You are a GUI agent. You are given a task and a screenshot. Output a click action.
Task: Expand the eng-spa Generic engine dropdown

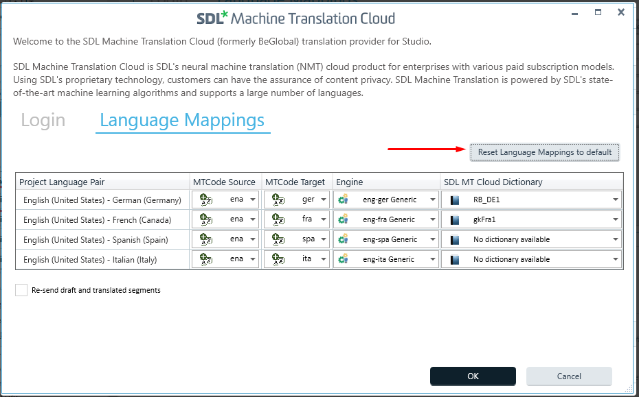point(432,239)
